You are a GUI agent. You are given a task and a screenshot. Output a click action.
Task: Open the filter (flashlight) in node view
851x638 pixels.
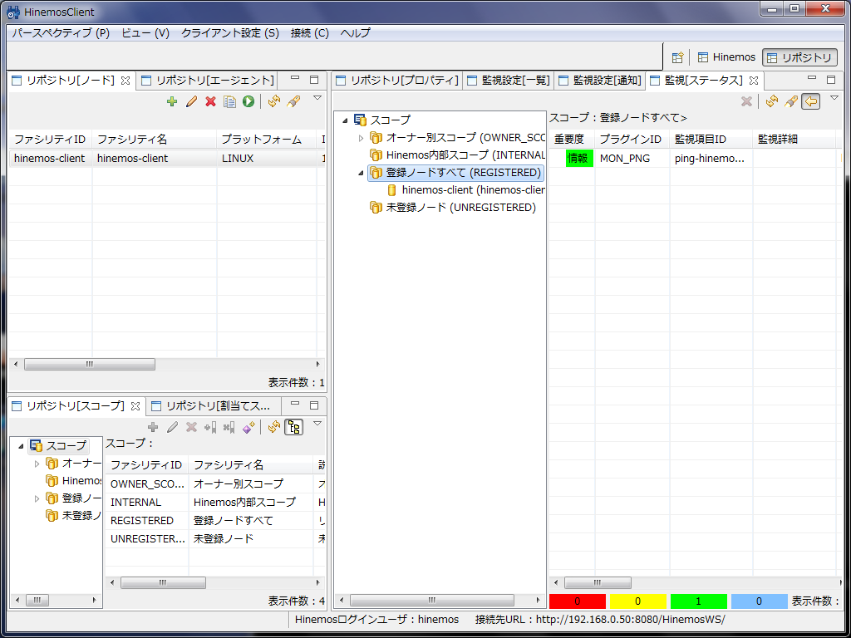tap(293, 101)
